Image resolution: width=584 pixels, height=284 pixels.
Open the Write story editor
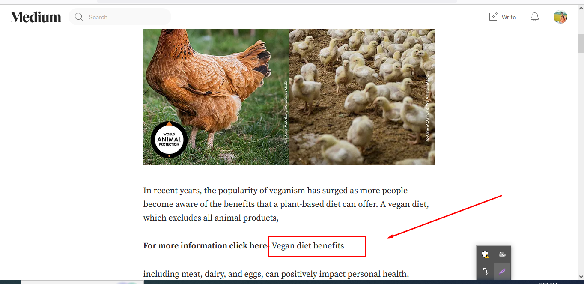[x=503, y=17]
